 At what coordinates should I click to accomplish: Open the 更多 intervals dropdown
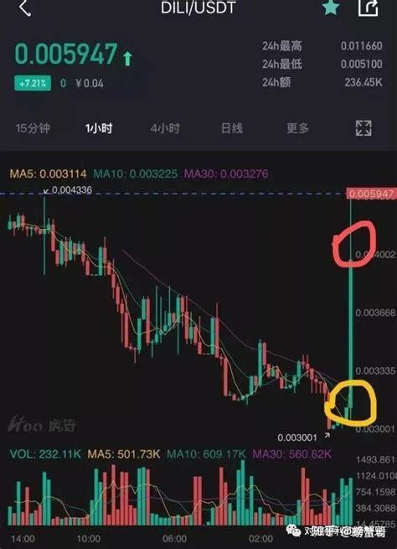[x=297, y=128]
